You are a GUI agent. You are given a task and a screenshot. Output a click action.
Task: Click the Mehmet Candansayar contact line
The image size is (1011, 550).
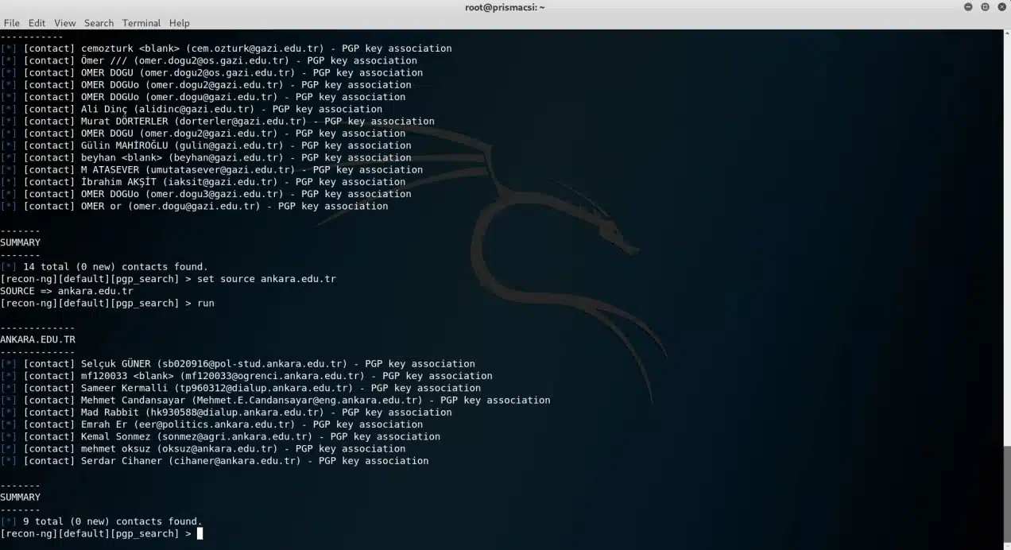click(x=275, y=400)
